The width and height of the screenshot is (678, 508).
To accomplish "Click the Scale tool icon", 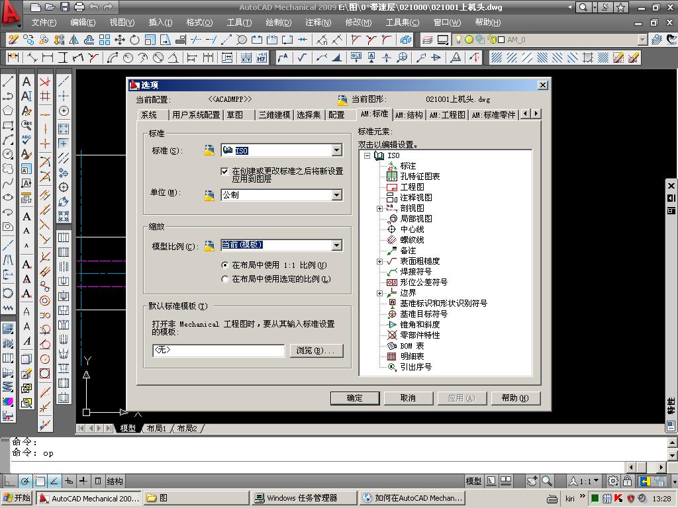I will (x=150, y=40).
